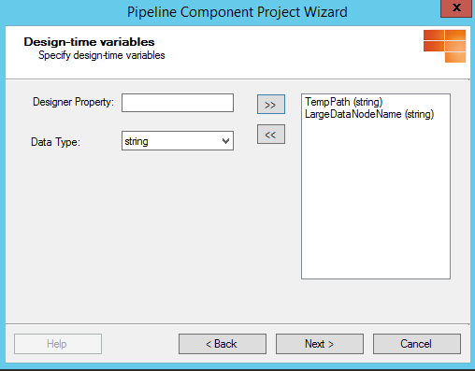
Task: Open the Data Type dropdown arrow
Action: (226, 141)
